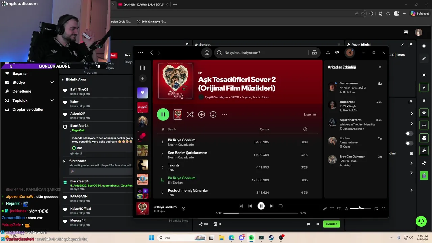Open Edge Copilot 'Sohbet et' button
The height and width of the screenshot is (243, 432).
420,13
